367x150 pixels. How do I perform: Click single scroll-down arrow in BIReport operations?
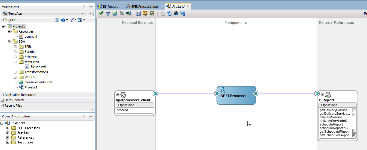coord(354,131)
